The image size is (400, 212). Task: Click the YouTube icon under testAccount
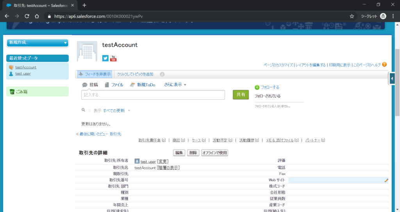point(113,58)
